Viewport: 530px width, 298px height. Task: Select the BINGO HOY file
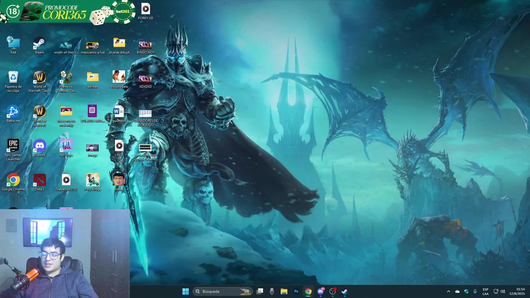pos(145,47)
